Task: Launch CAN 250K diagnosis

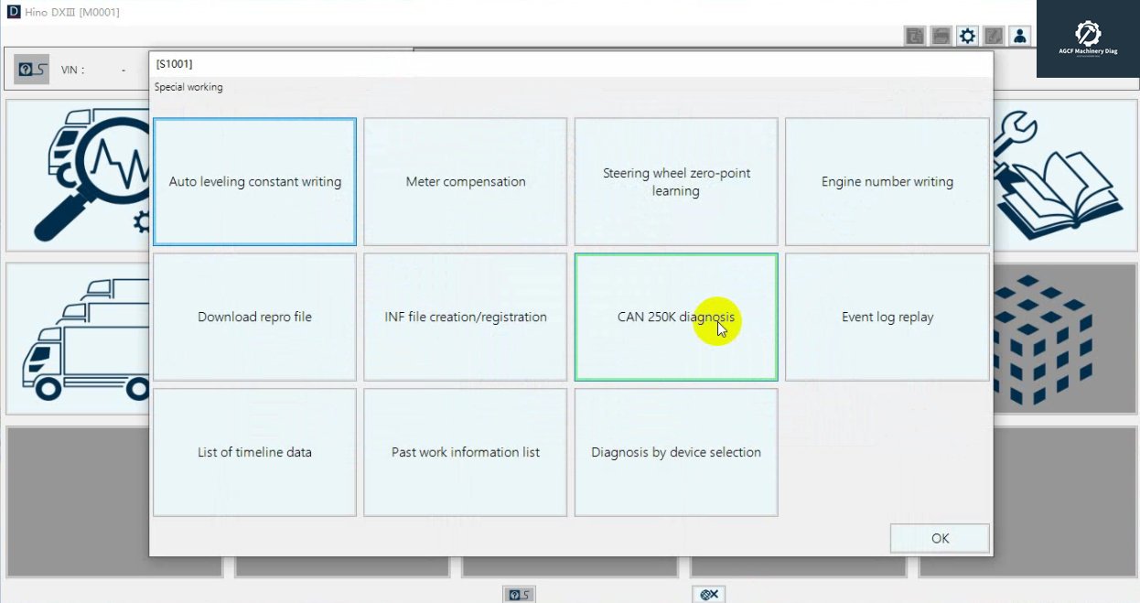Action: pos(676,318)
